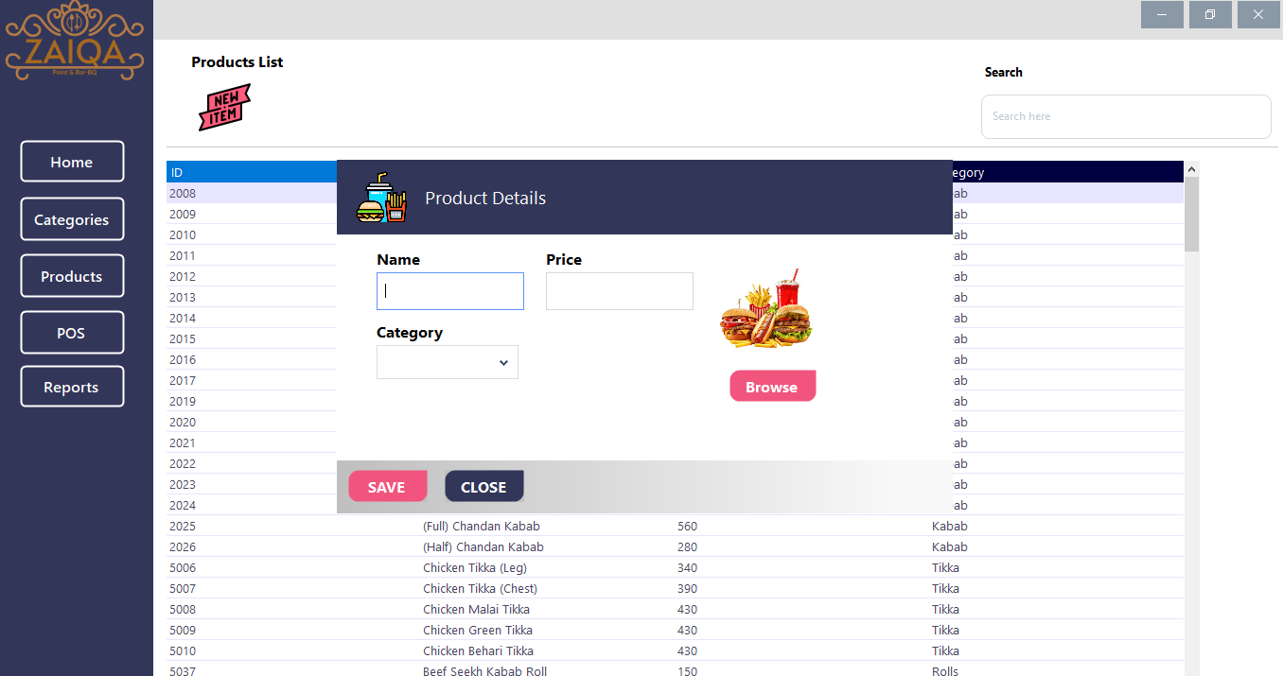Launch the POS screen

click(72, 333)
